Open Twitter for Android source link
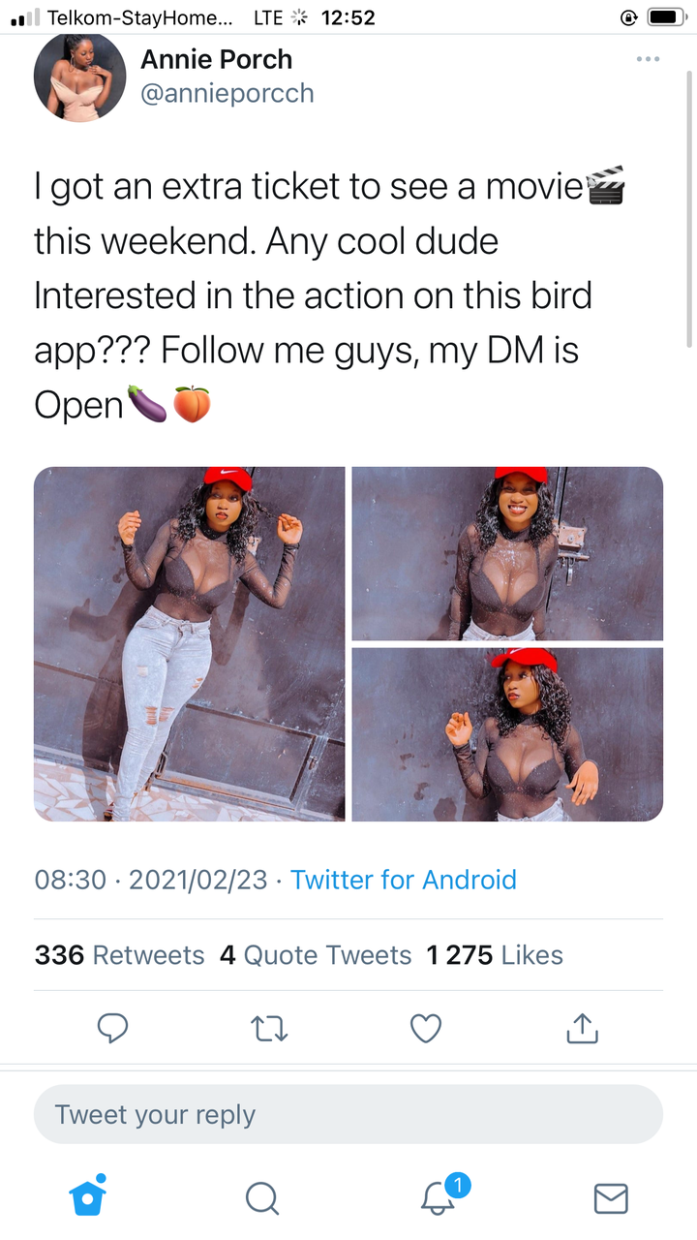The width and height of the screenshot is (697, 1240). [x=404, y=880]
